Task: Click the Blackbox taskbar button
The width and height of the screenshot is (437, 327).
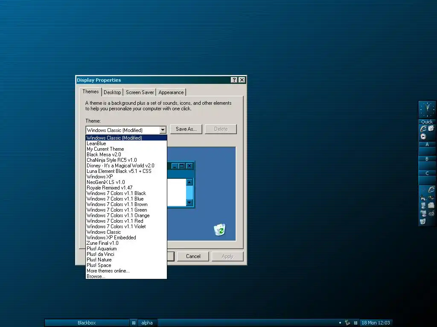Action: (87, 323)
